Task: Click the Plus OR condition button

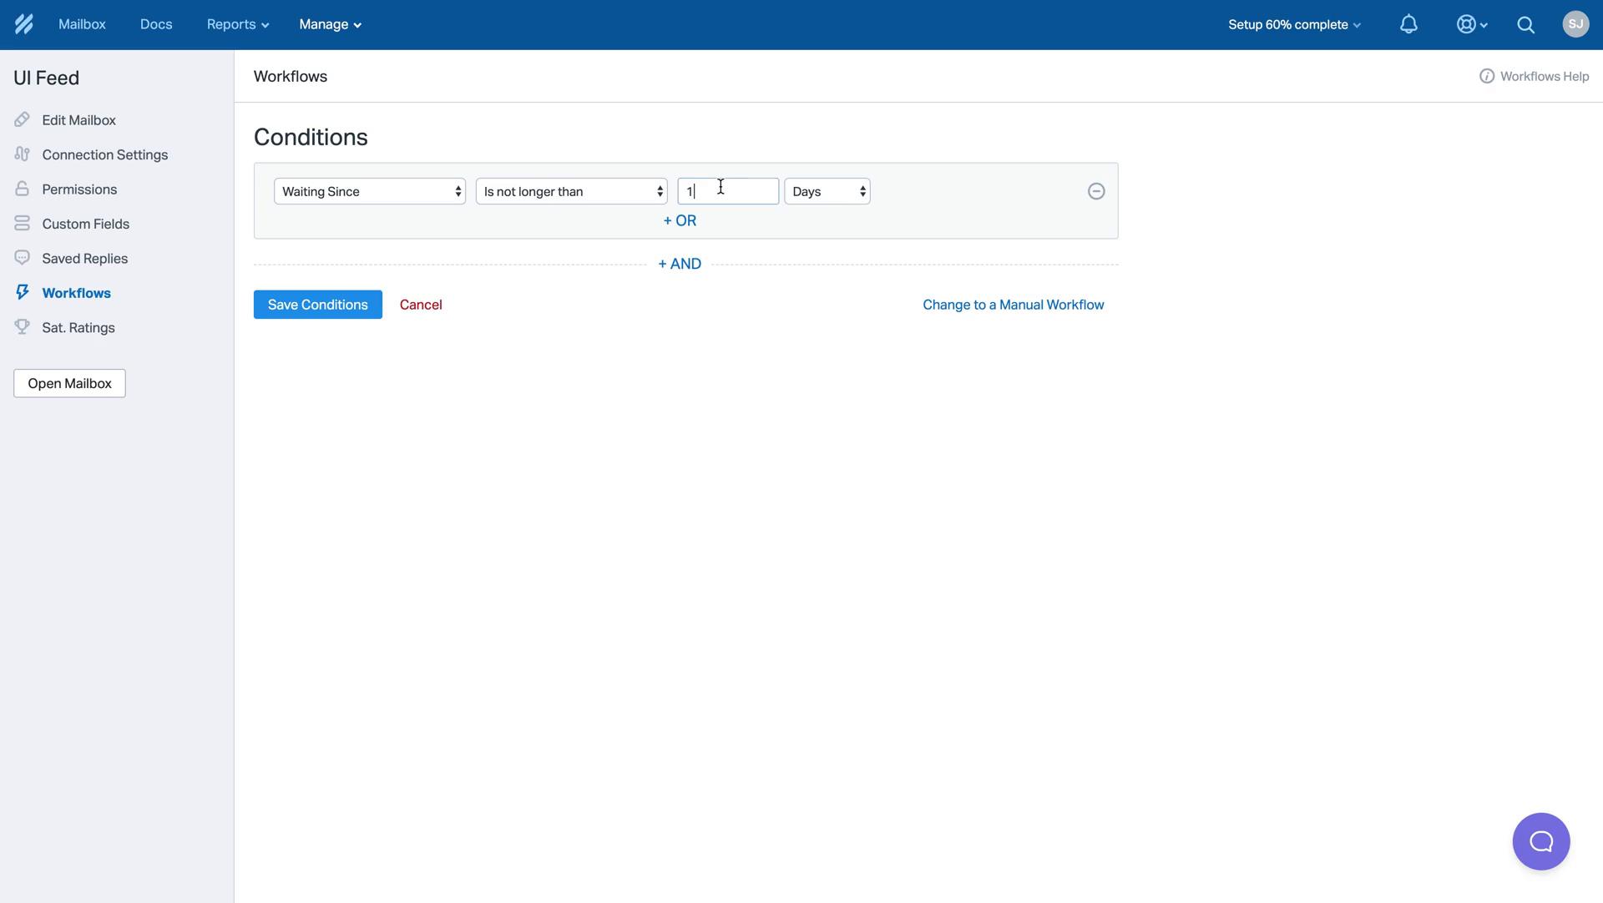Action: click(x=680, y=220)
